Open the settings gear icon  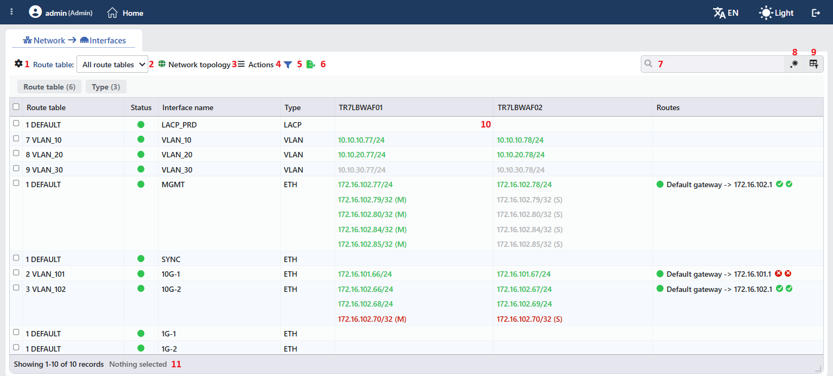(18, 63)
